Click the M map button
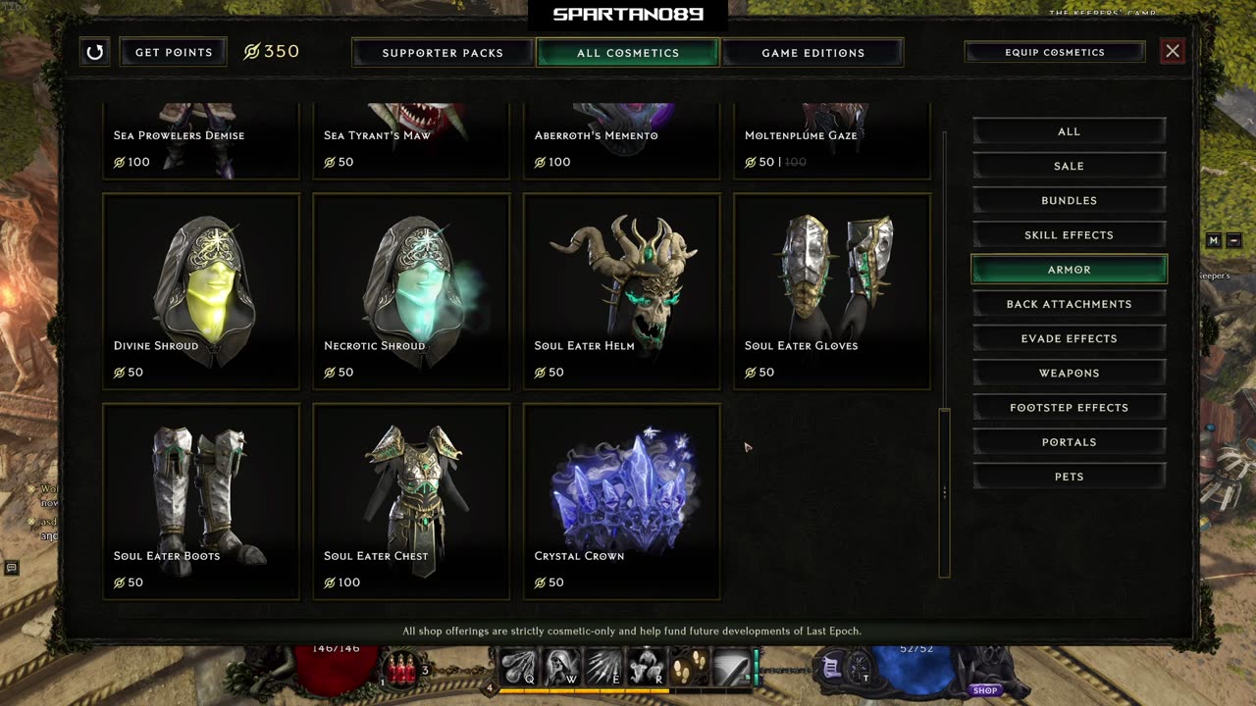Viewport: 1256px width, 706px height. point(1214,240)
